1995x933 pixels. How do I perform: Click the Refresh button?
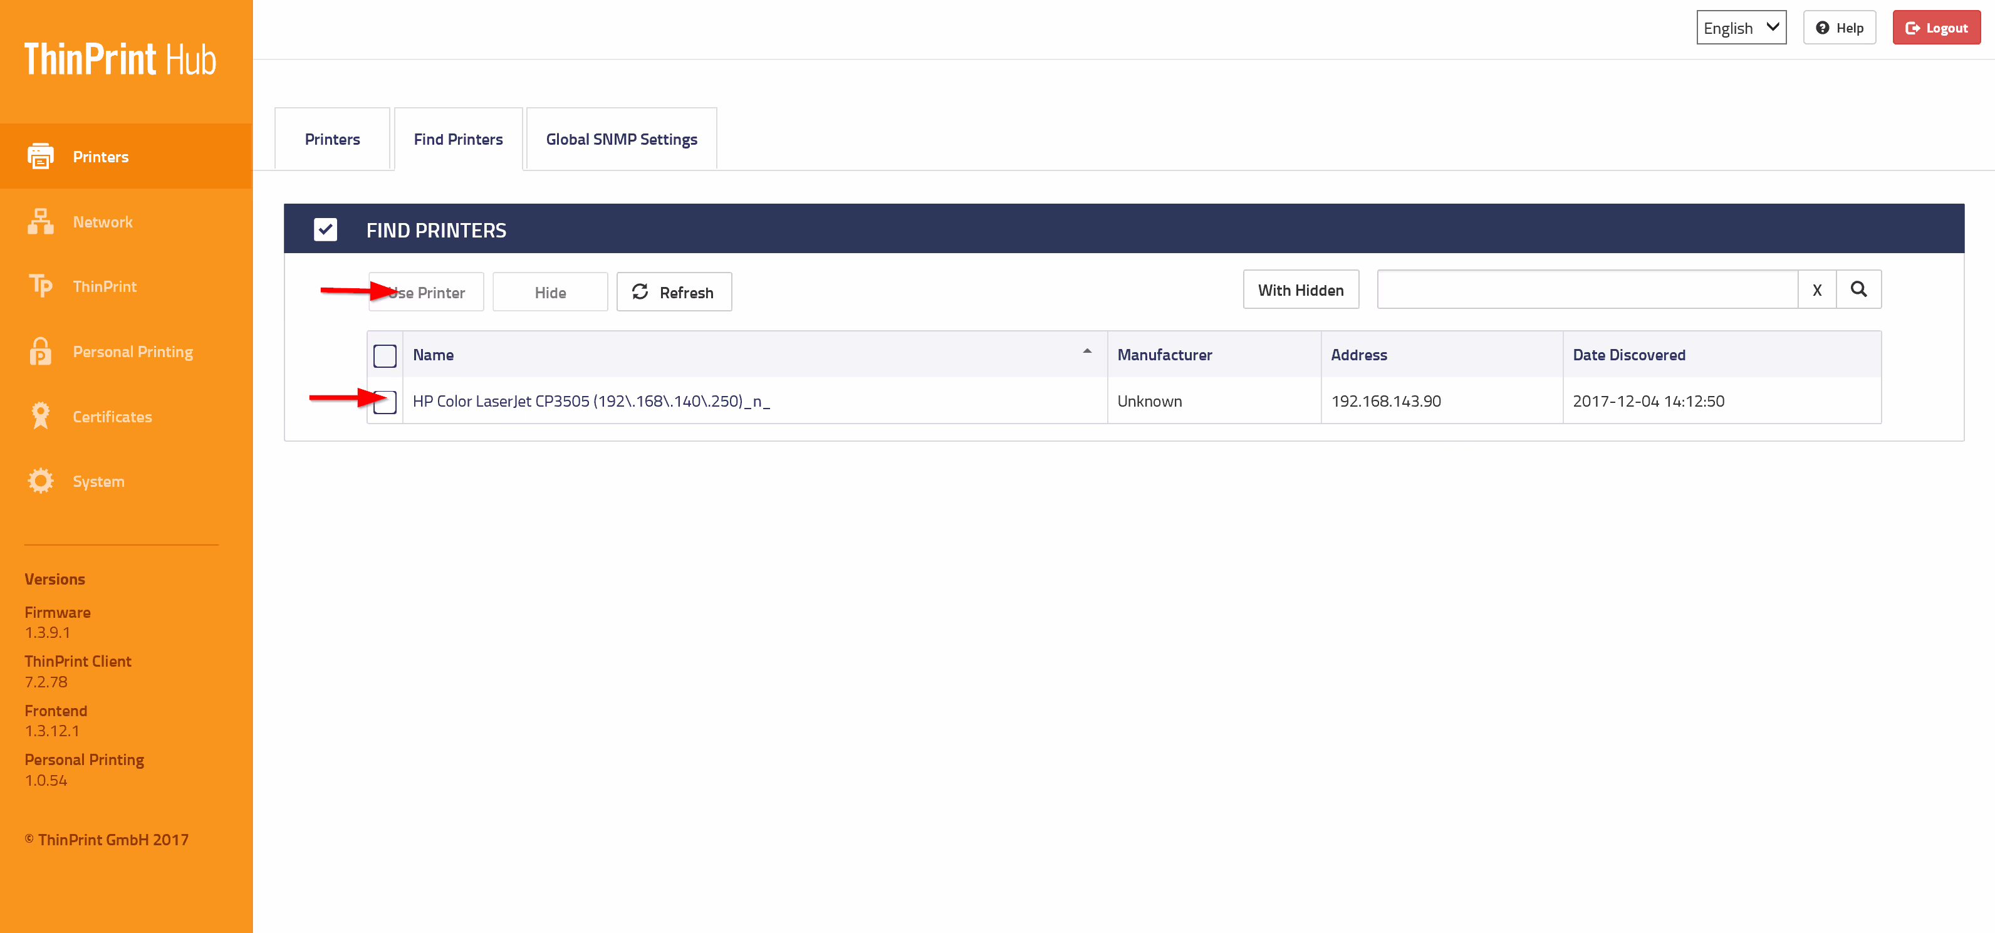[x=674, y=292]
